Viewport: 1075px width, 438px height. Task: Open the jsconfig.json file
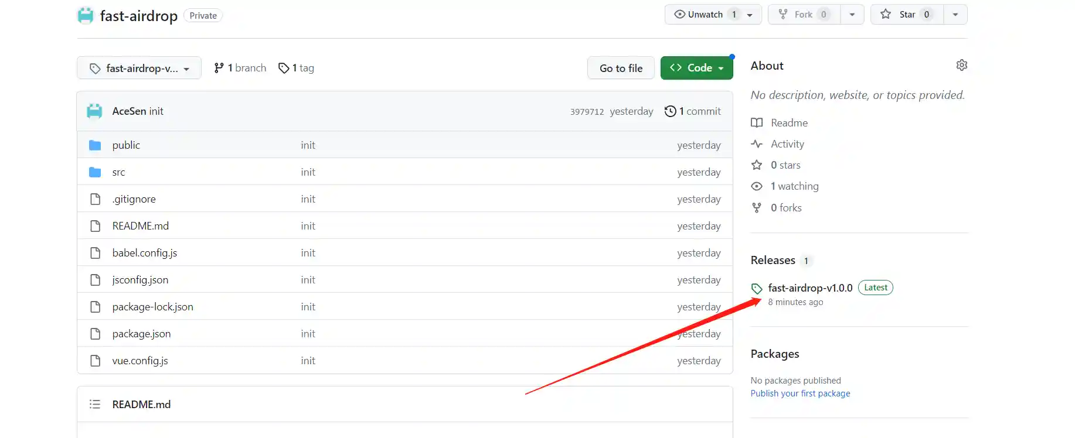pos(140,280)
